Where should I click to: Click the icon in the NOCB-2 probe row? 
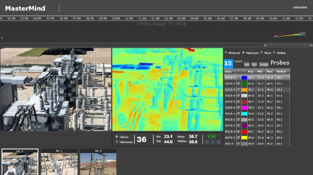(x=238, y=119)
